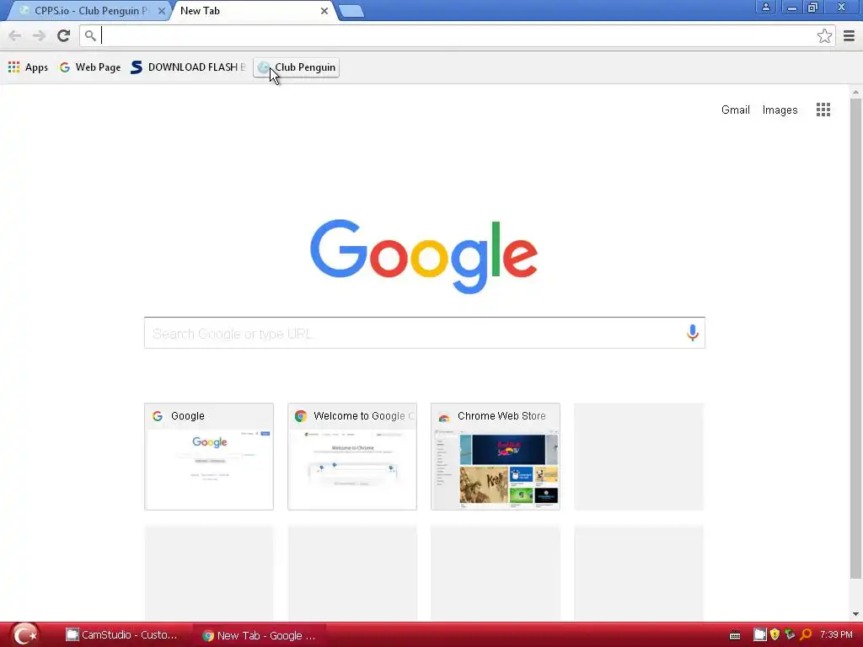Viewport: 863px width, 647px height.
Task: Switch to CamStudio in the taskbar
Action: click(x=122, y=635)
